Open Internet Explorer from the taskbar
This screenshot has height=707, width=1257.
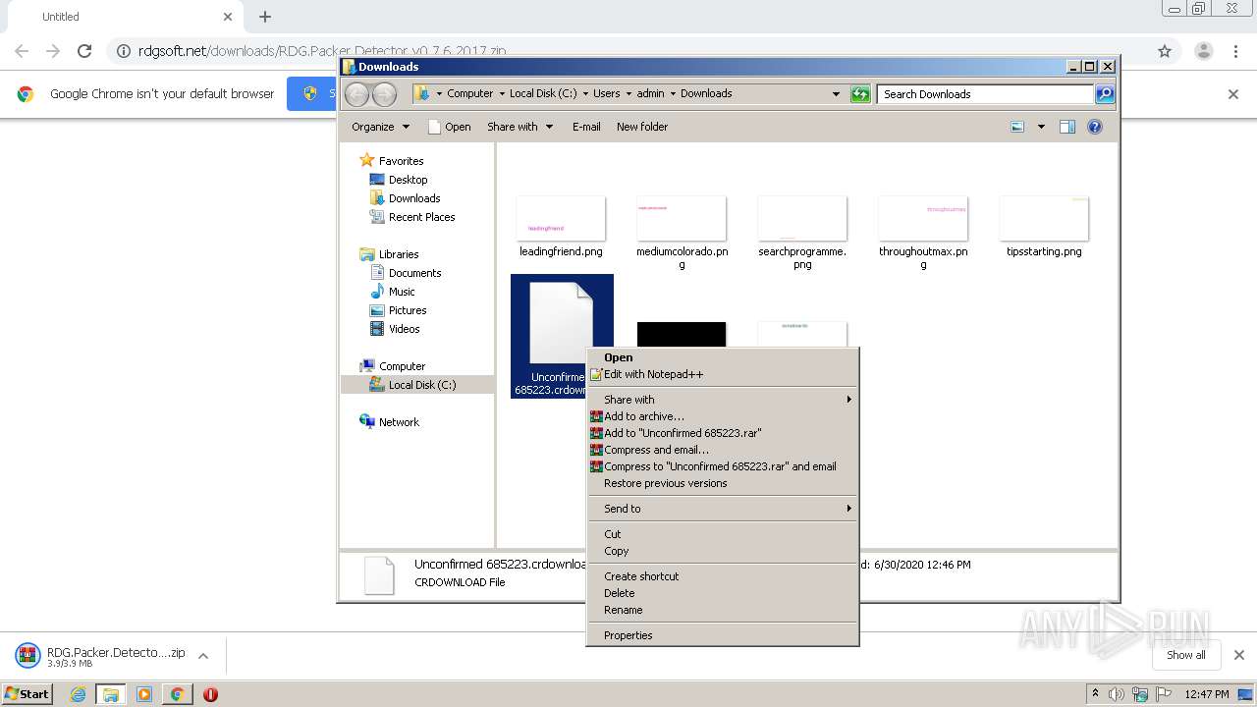coord(78,694)
